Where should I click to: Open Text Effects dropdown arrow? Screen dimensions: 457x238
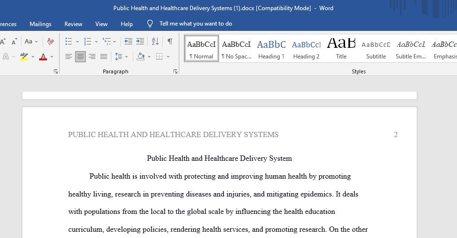tap(14, 56)
